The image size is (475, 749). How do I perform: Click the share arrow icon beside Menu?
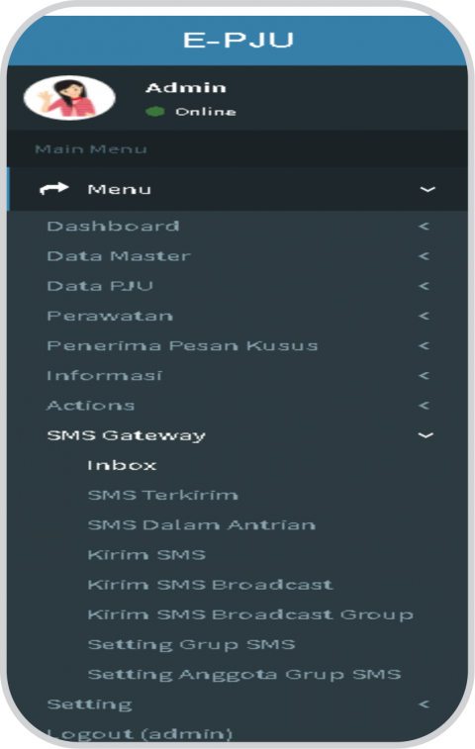click(53, 189)
